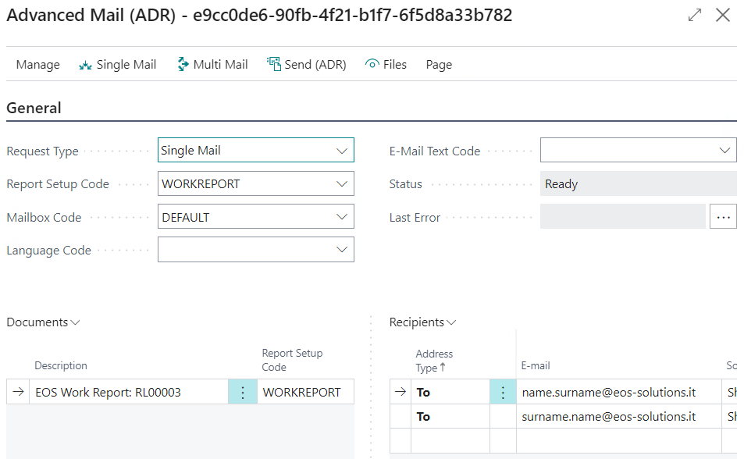The width and height of the screenshot is (744, 459).
Task: Click the empty new recipient email cell
Action: coord(619,440)
